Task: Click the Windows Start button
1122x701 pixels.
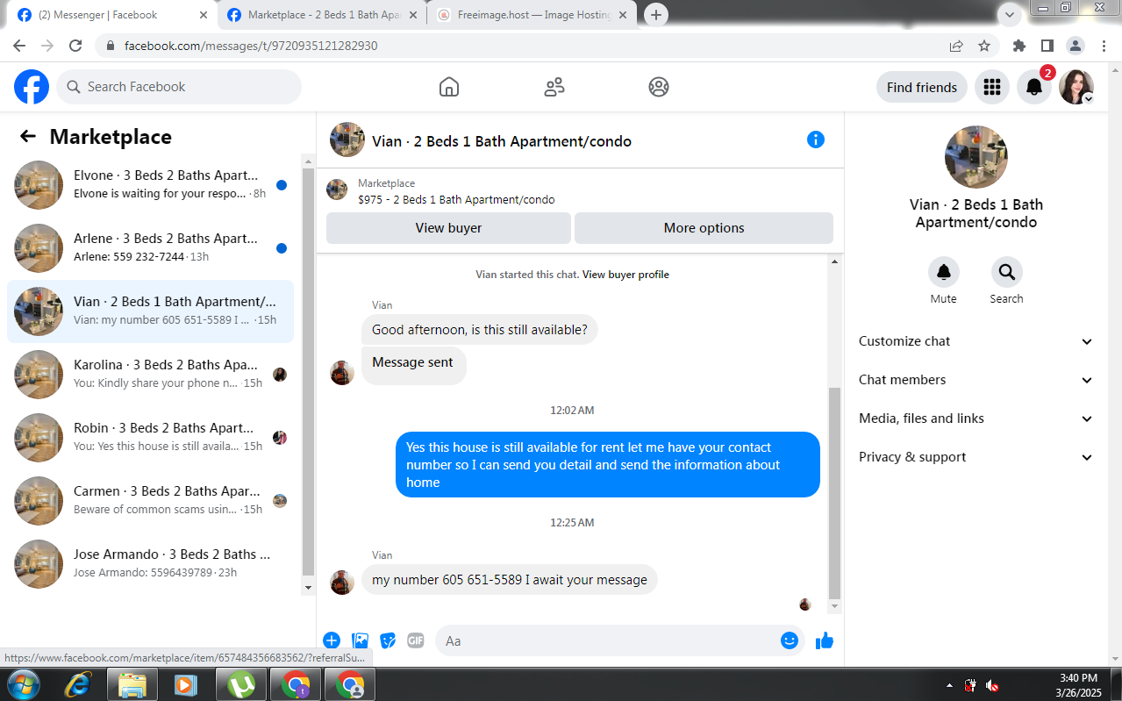Action: [x=22, y=684]
